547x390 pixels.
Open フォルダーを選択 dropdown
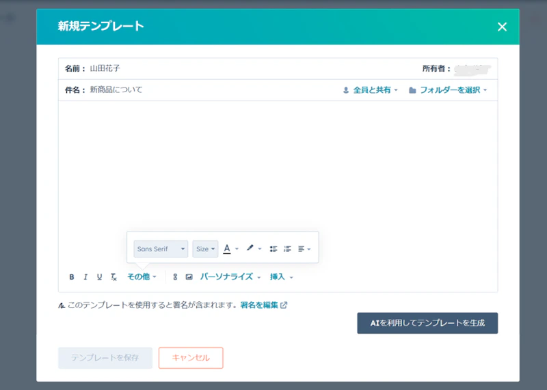[448, 90]
